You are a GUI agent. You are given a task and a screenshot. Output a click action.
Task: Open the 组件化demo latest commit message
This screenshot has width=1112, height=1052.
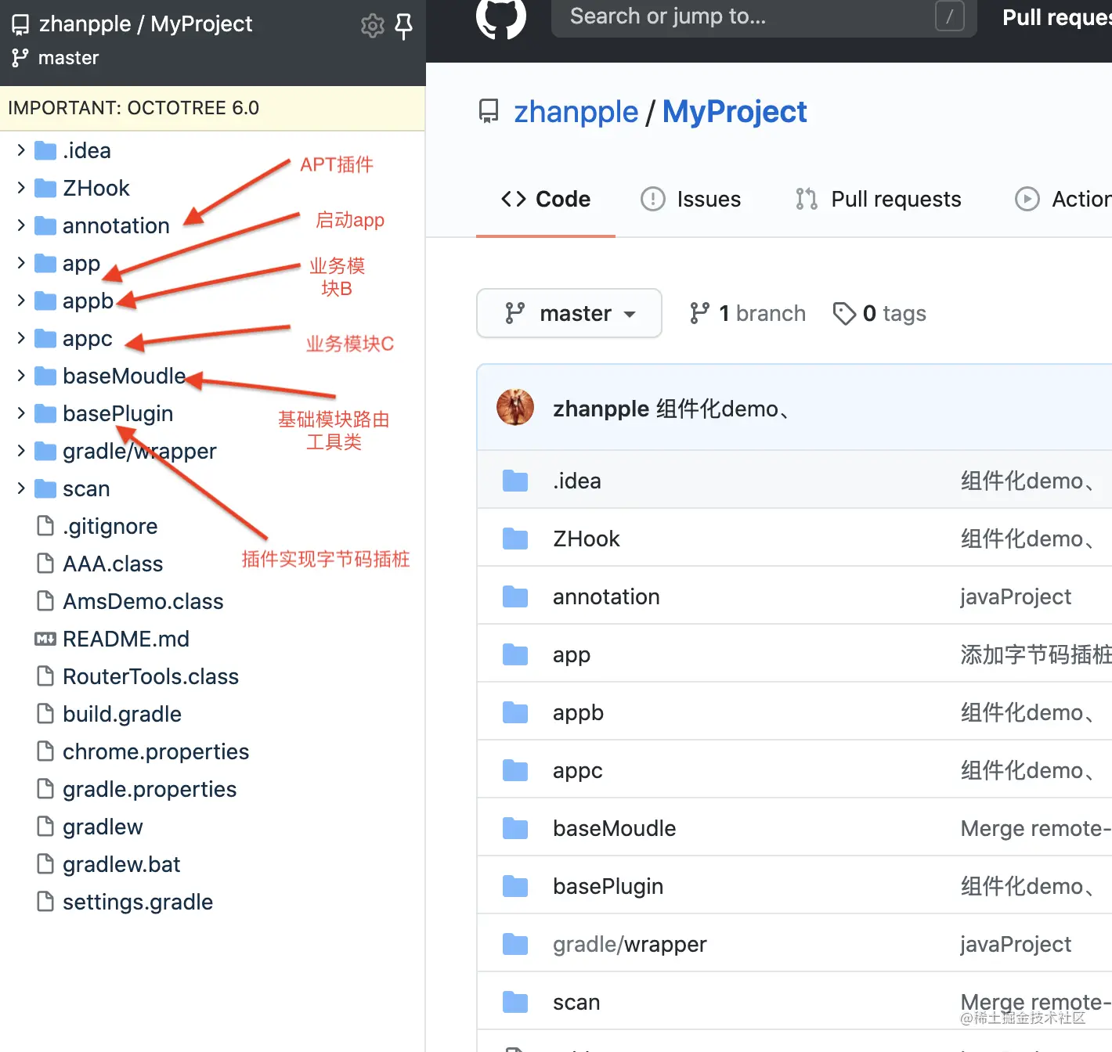pyautogui.click(x=722, y=409)
